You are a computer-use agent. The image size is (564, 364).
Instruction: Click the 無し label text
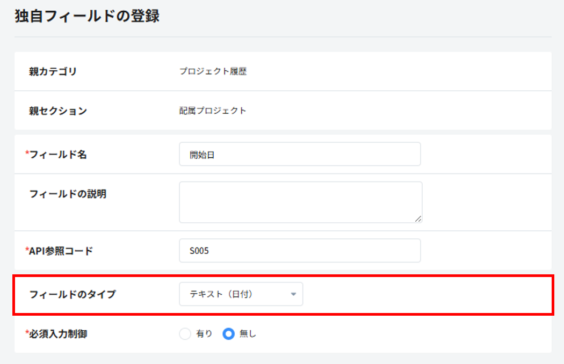pyautogui.click(x=248, y=334)
